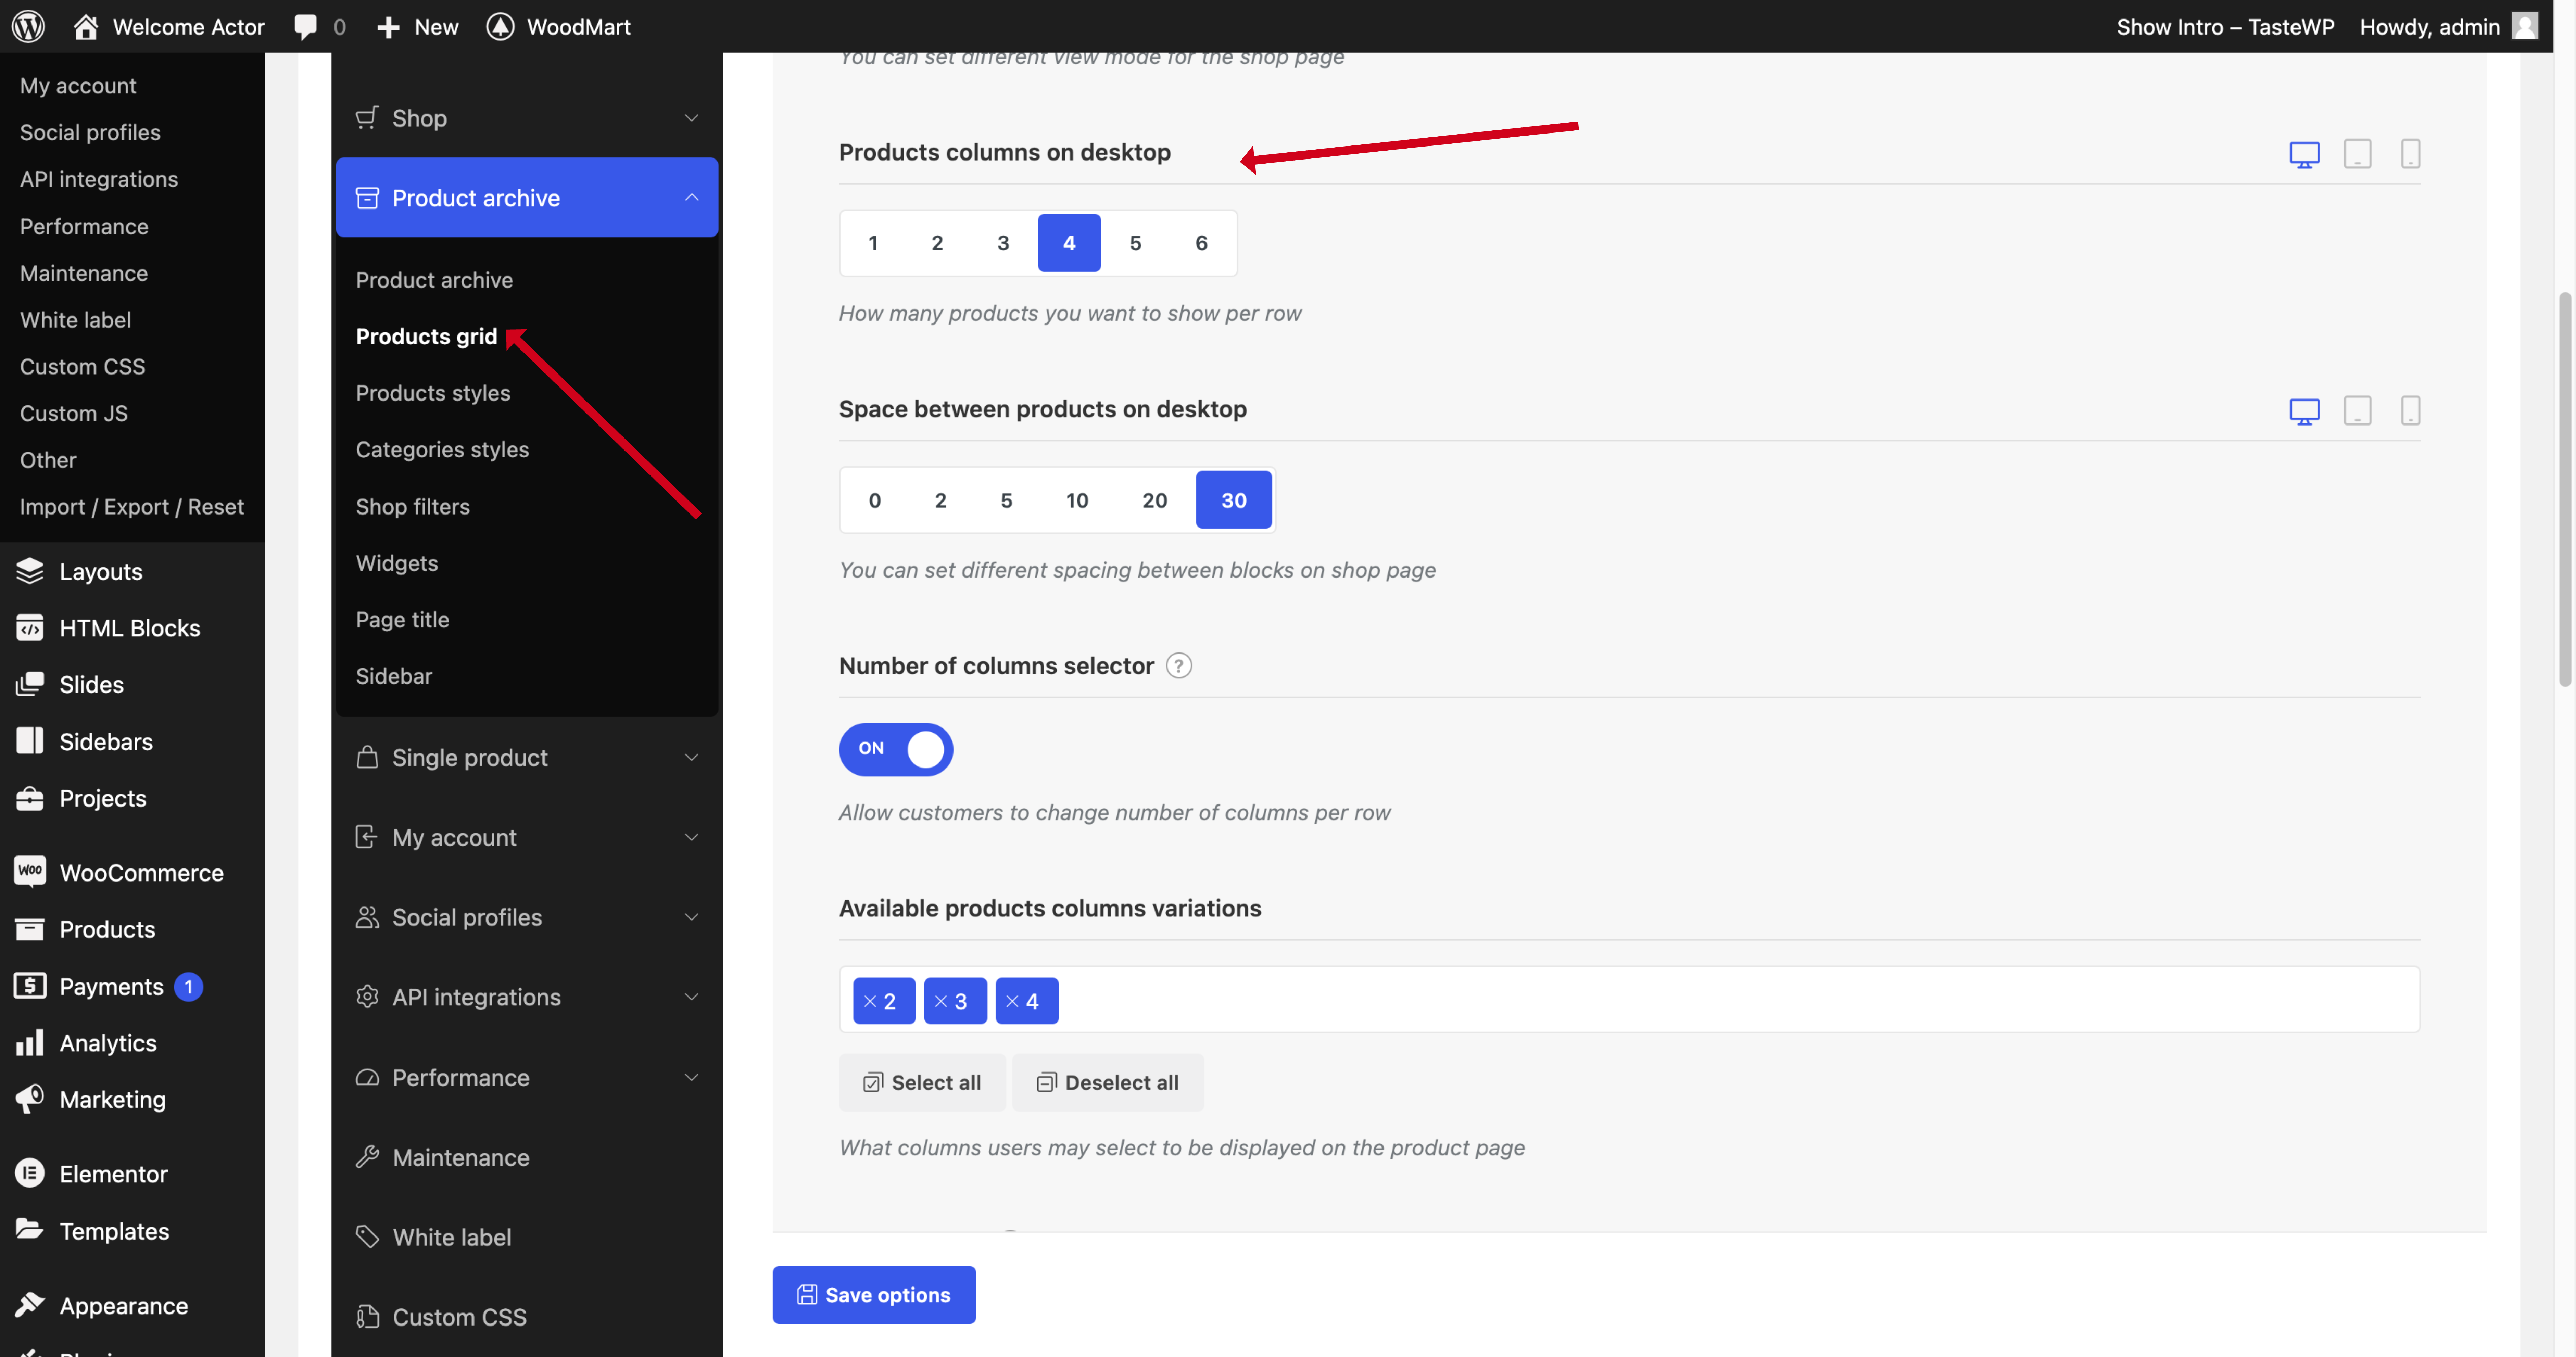This screenshot has width=2576, height=1357.
Task: Open the comments bubble icon
Action: click(x=306, y=27)
